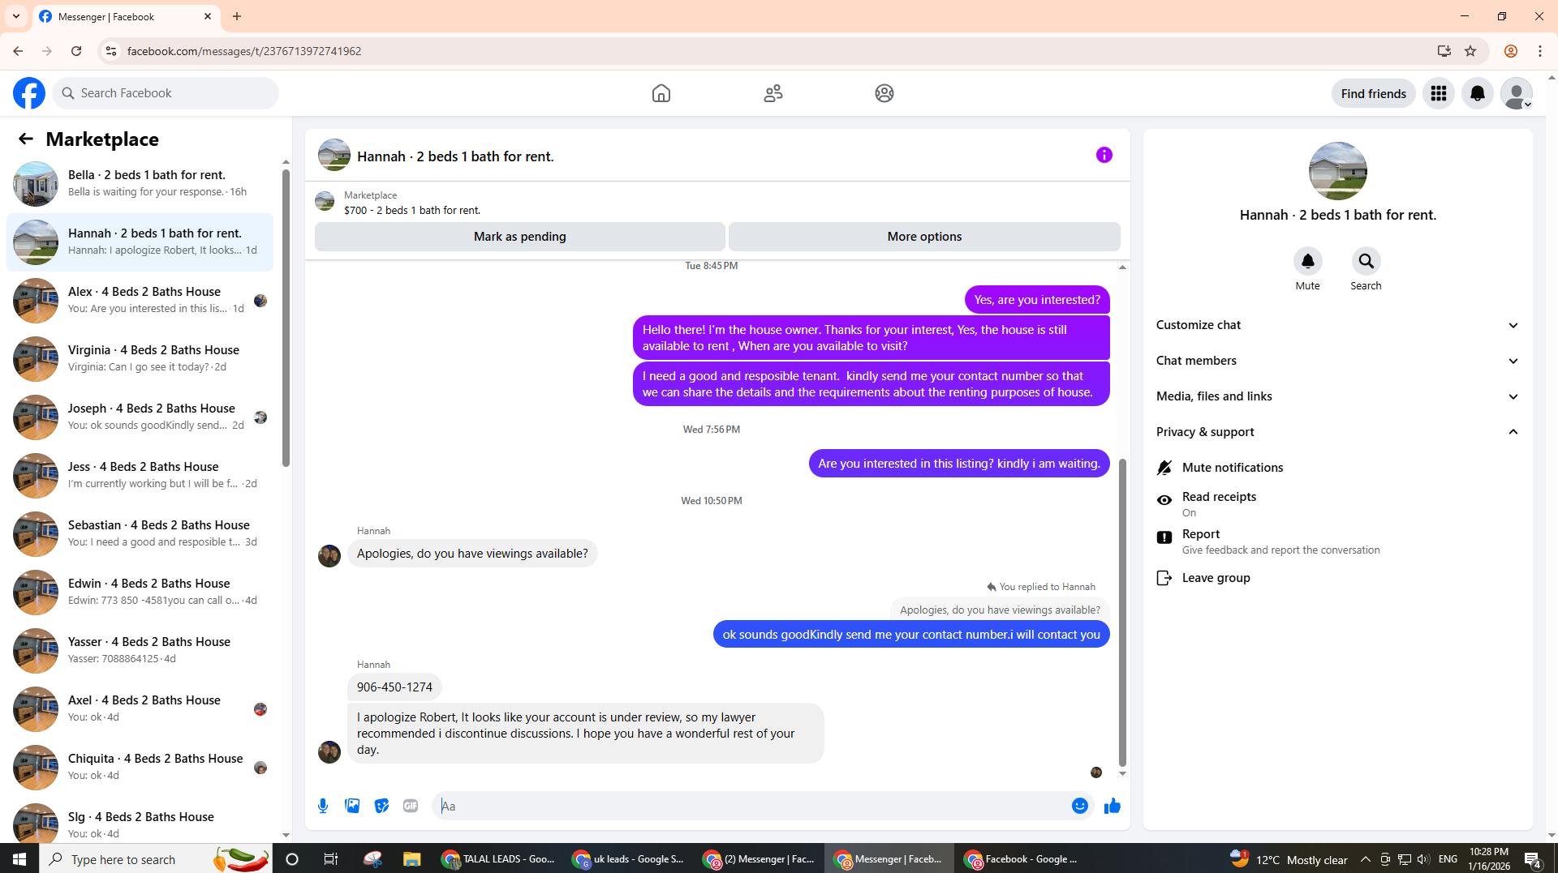Record a voice clip microphone icon
Screen dimensions: 1558x873
[323, 806]
